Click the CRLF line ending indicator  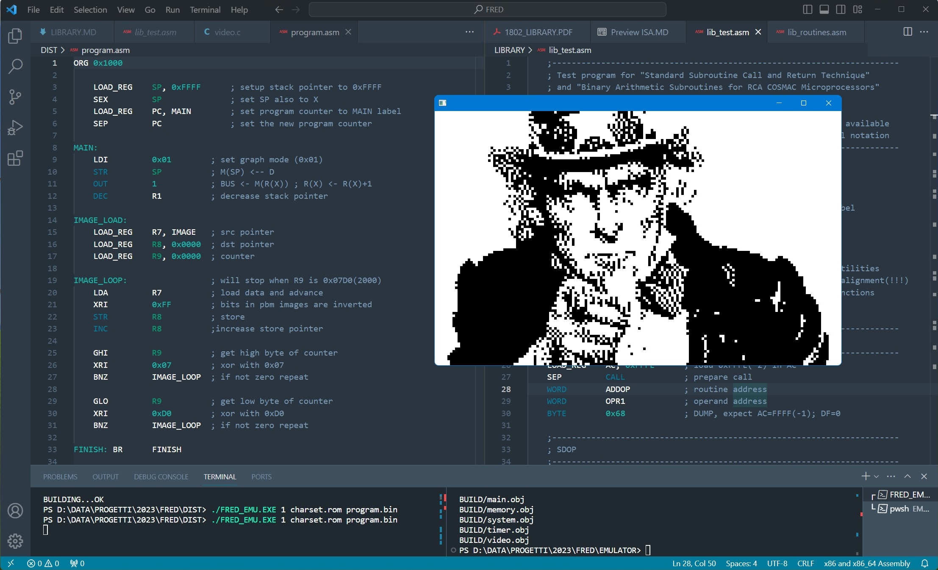pos(805,563)
